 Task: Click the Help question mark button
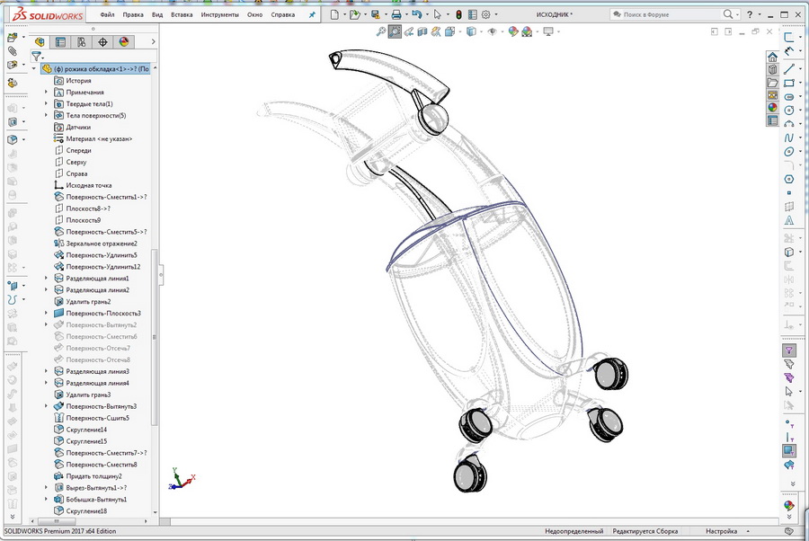750,14
